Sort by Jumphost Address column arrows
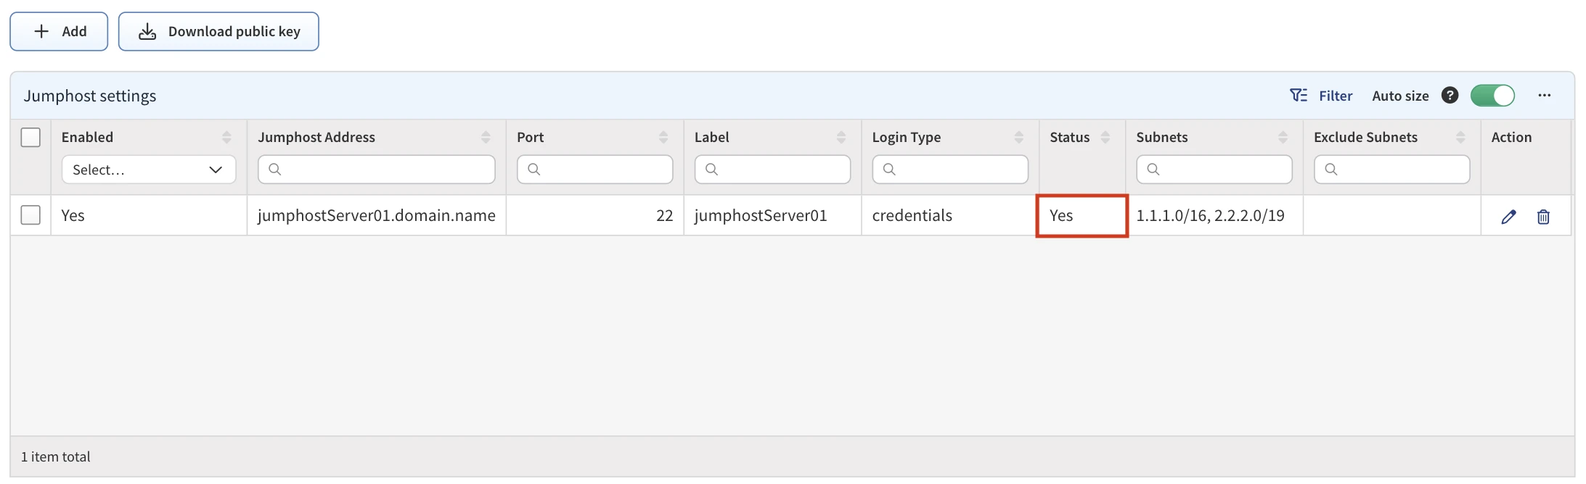Viewport: 1586px width, 484px height. point(486,138)
